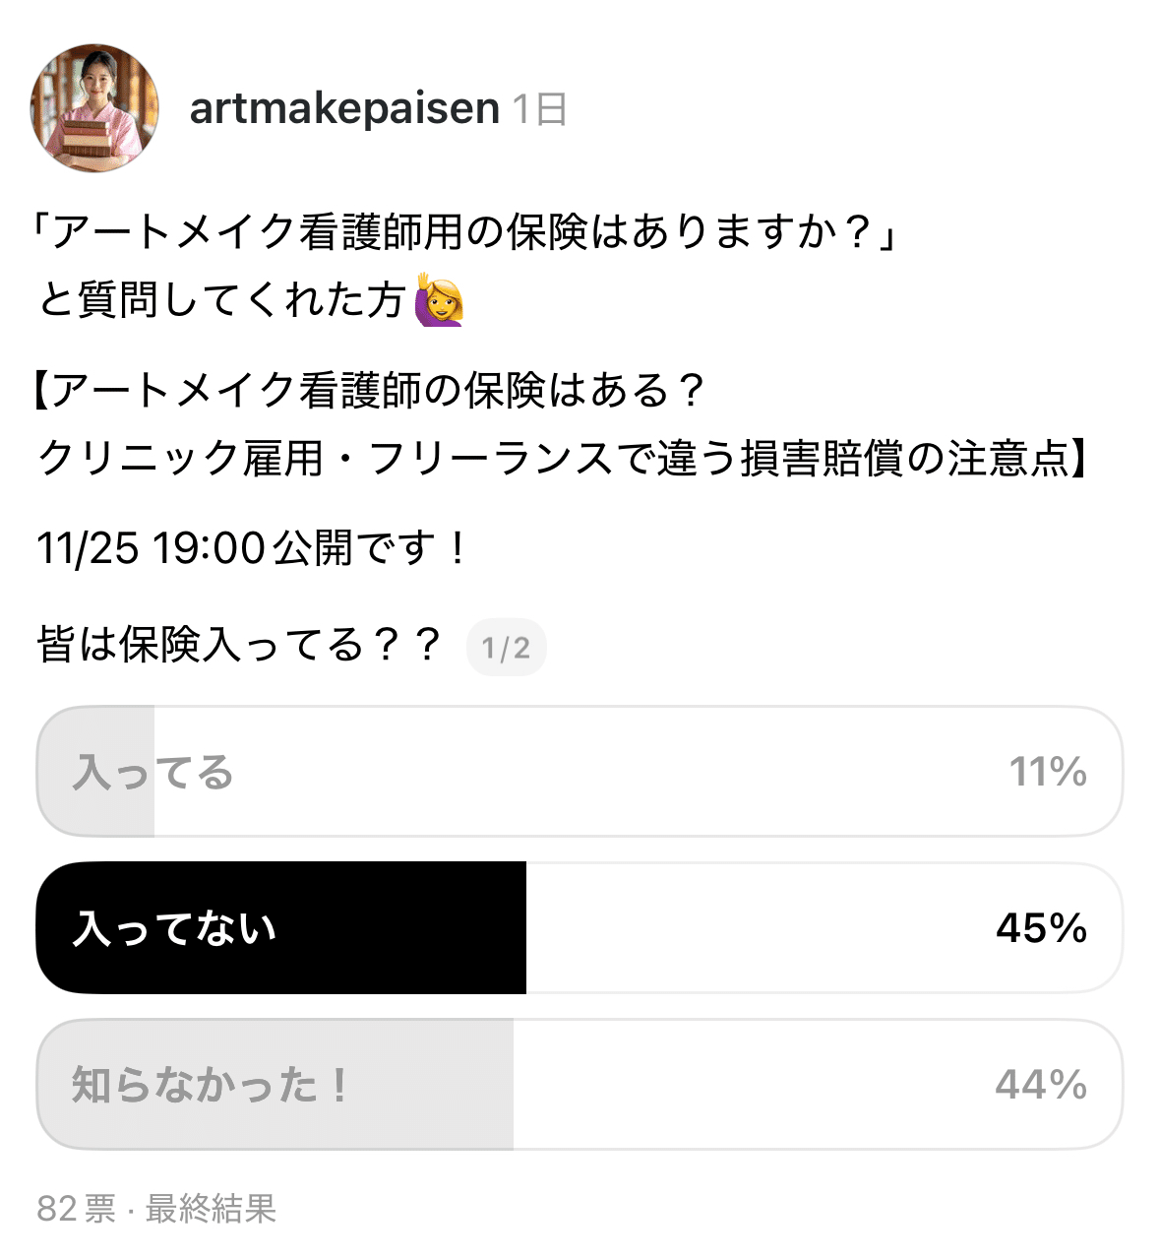This screenshot has width=1160, height=1259.
Task: Click the raising hand emoji
Action: (439, 300)
